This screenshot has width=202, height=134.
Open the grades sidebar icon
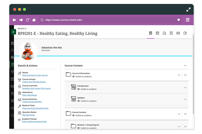point(12,94)
